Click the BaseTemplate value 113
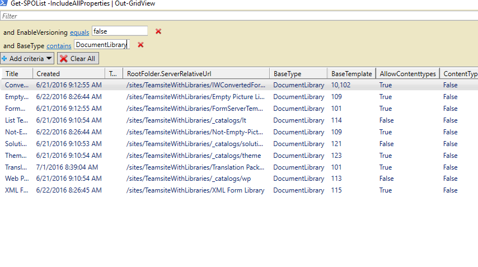Screen dimensions: 478x267 tap(336, 179)
